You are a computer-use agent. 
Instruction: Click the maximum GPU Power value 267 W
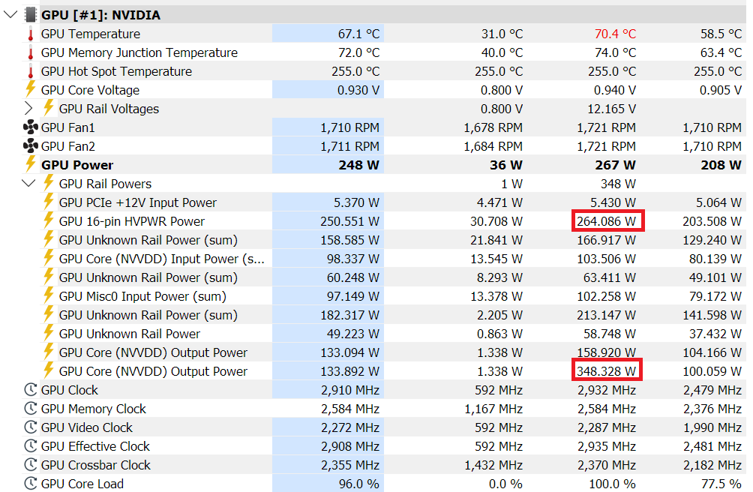[x=615, y=165]
